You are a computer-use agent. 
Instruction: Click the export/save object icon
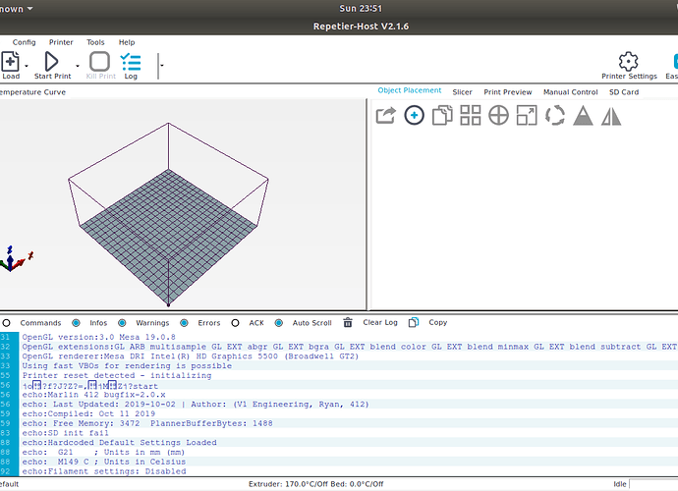(x=386, y=116)
